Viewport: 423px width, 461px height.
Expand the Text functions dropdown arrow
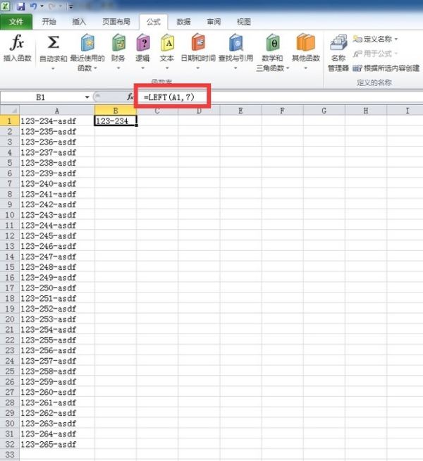tap(167, 68)
